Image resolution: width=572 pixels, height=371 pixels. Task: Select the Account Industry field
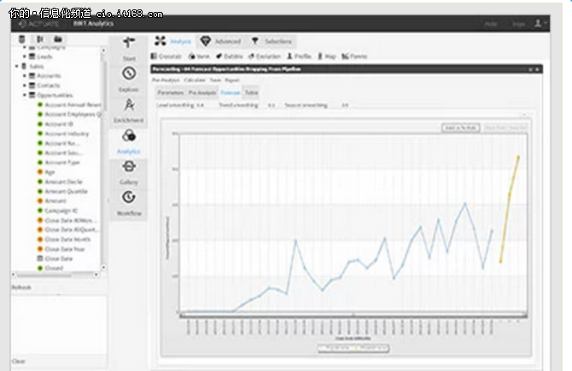pyautogui.click(x=67, y=134)
